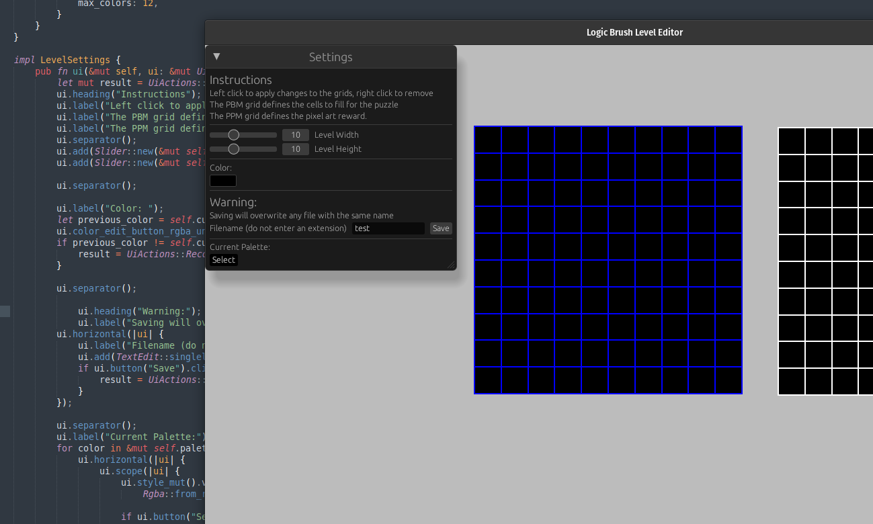Fill the bottom-right cell of the blue grid
Image resolution: width=873 pixels, height=524 pixels.
coord(729,380)
